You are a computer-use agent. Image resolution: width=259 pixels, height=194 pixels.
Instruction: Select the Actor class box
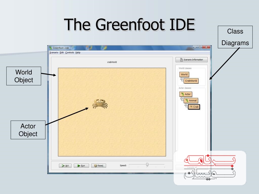[186, 94]
